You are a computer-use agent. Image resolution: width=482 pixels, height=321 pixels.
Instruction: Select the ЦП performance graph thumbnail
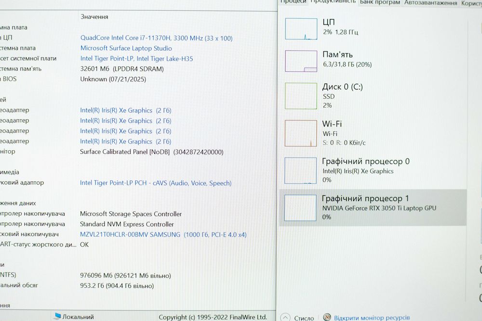(301, 29)
